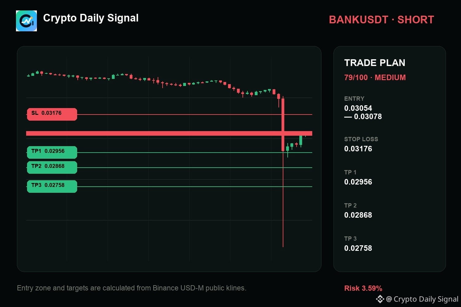Click the @ Crypto Daily Signal watermark handle
The height and width of the screenshot is (307, 461).
click(x=422, y=299)
